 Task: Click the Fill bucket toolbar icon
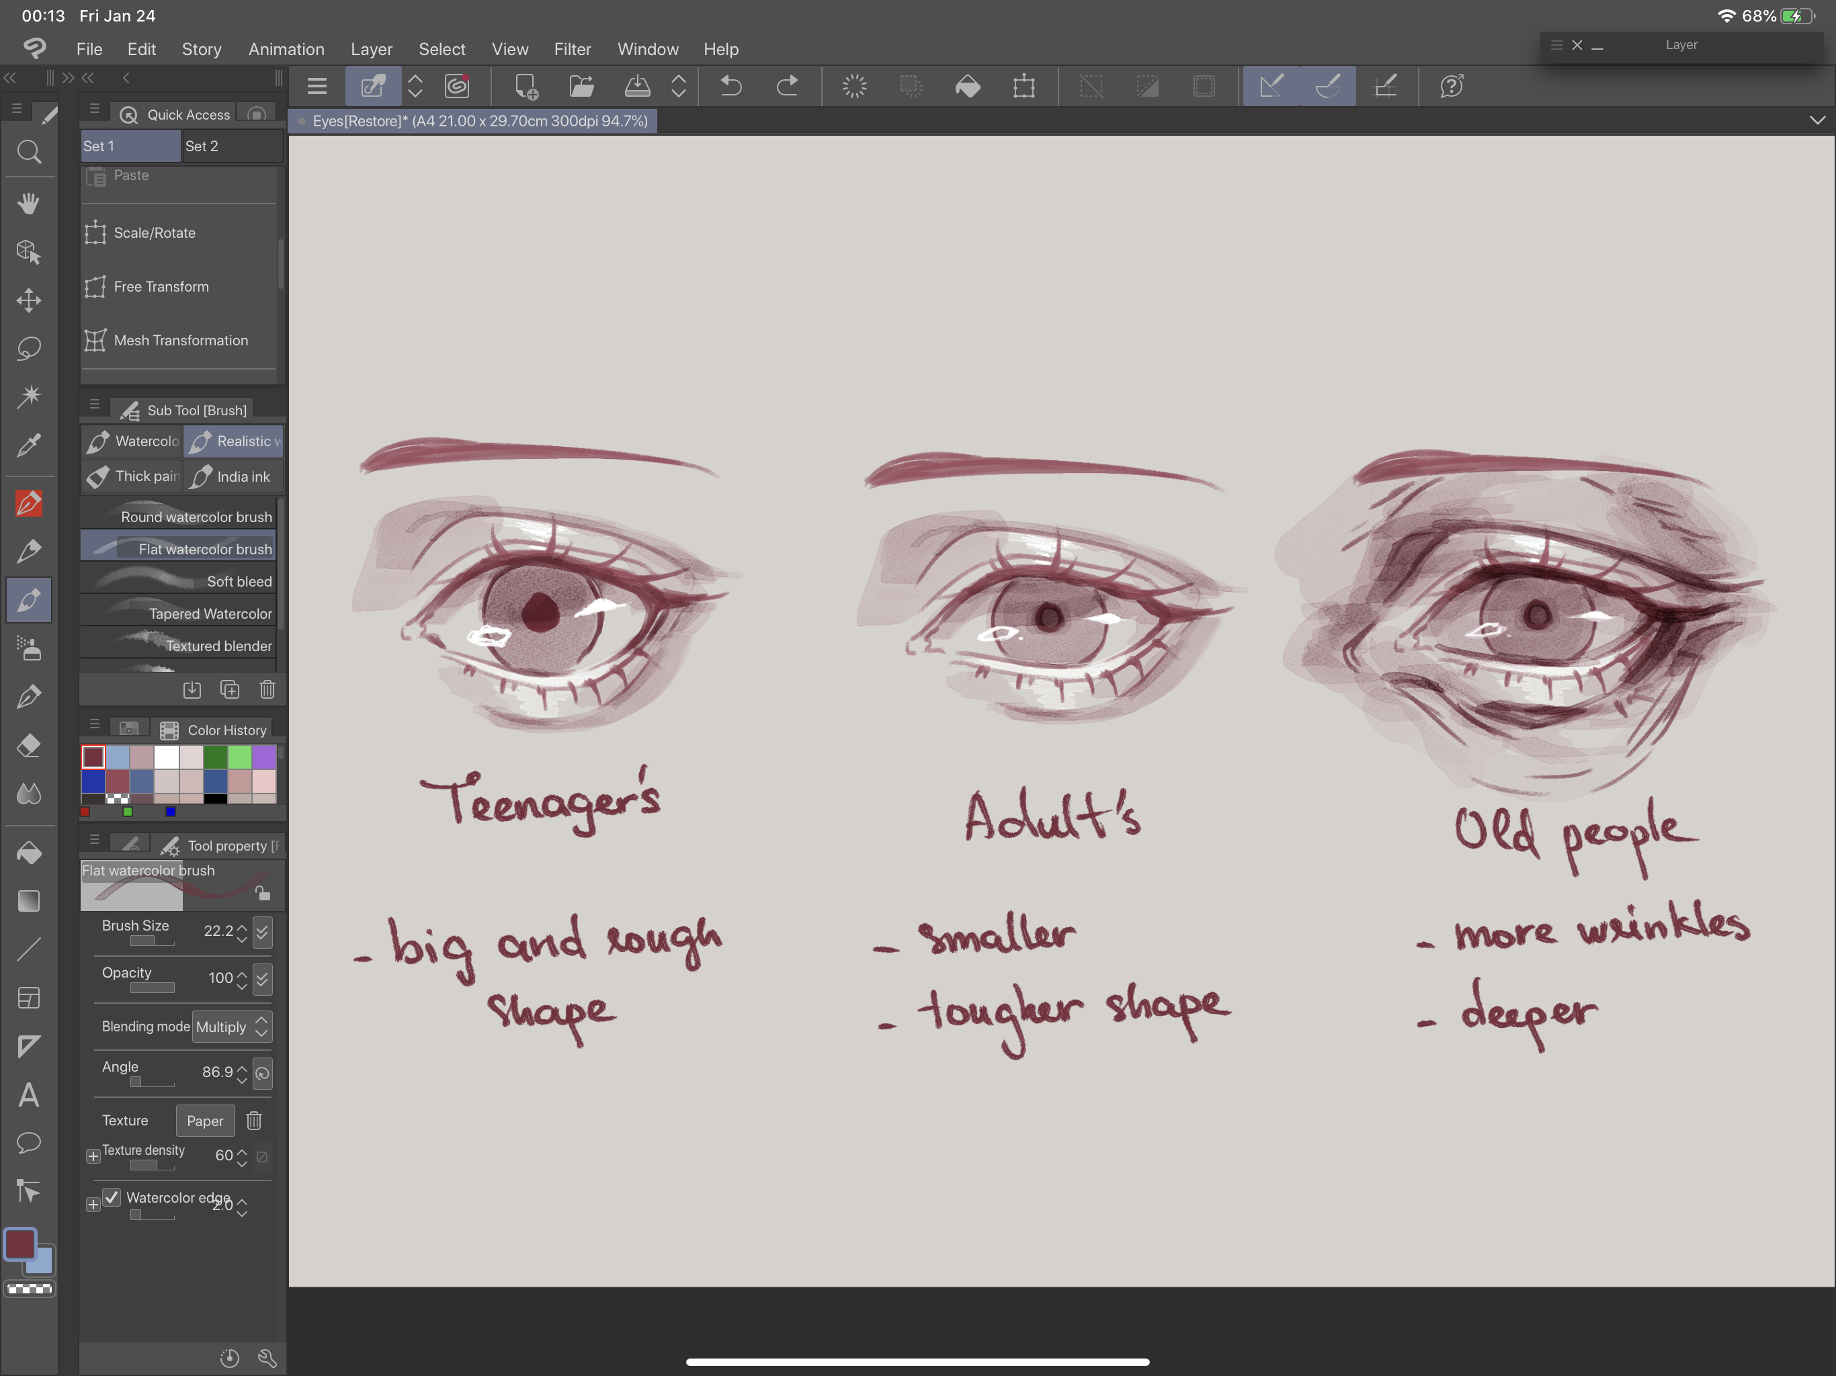[x=968, y=86]
